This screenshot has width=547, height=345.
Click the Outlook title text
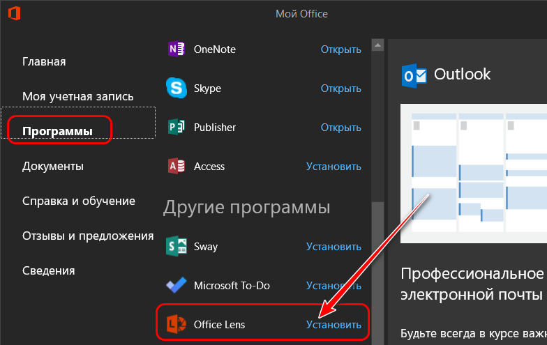coord(462,74)
